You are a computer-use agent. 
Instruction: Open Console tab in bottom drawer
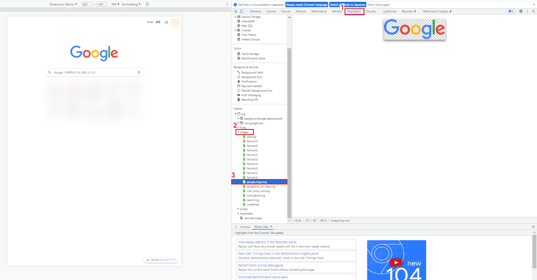pyautogui.click(x=245, y=227)
